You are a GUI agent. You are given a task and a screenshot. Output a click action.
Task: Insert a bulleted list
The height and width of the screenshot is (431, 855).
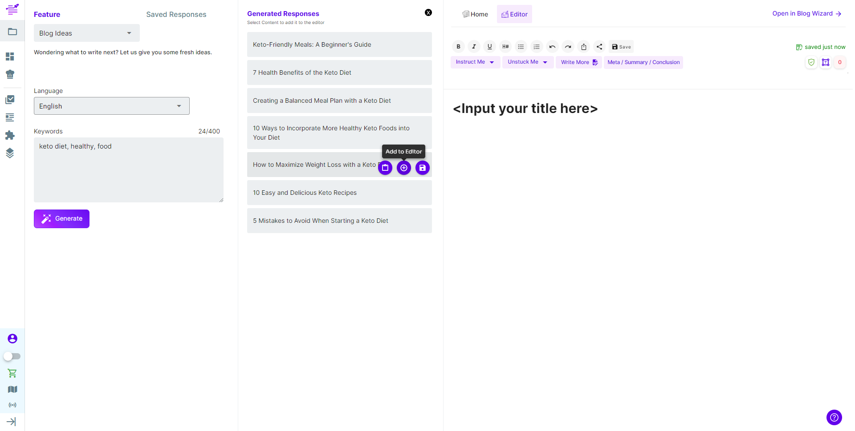tap(521, 46)
